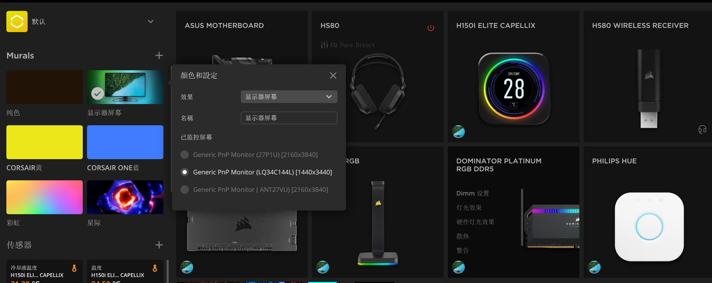Click the USB wireless receiver dongle image
The height and width of the screenshot is (283, 712).
pyautogui.click(x=649, y=89)
